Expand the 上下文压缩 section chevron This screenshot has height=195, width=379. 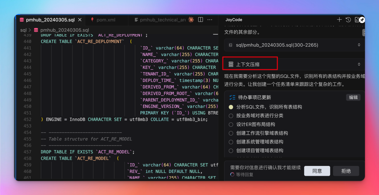tap(359, 64)
